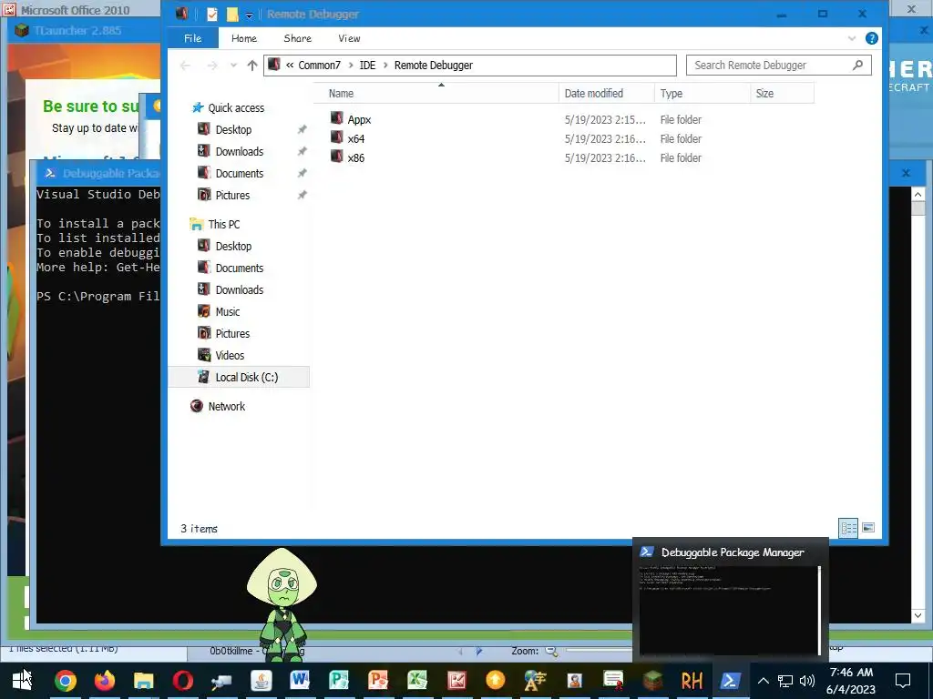
Task: Select Network in navigation pane
Action: [226, 407]
